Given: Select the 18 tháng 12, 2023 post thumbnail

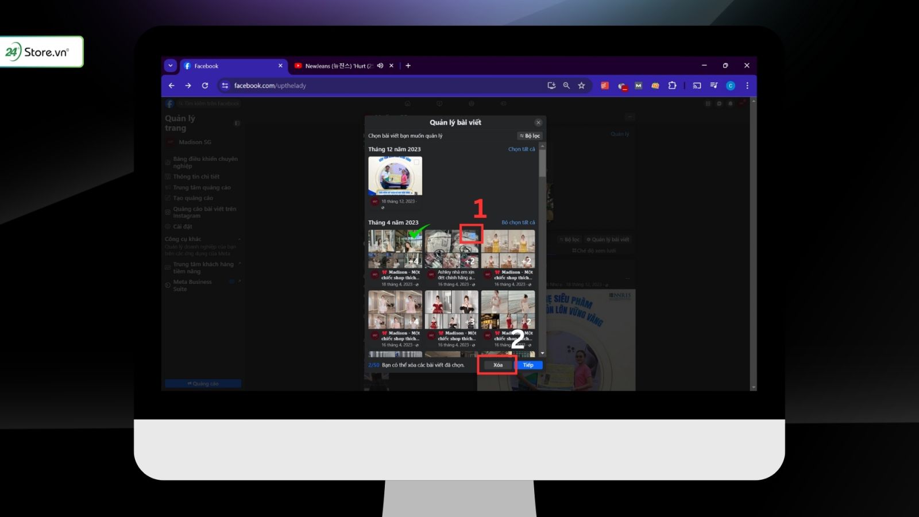Looking at the screenshot, I should click(x=395, y=176).
